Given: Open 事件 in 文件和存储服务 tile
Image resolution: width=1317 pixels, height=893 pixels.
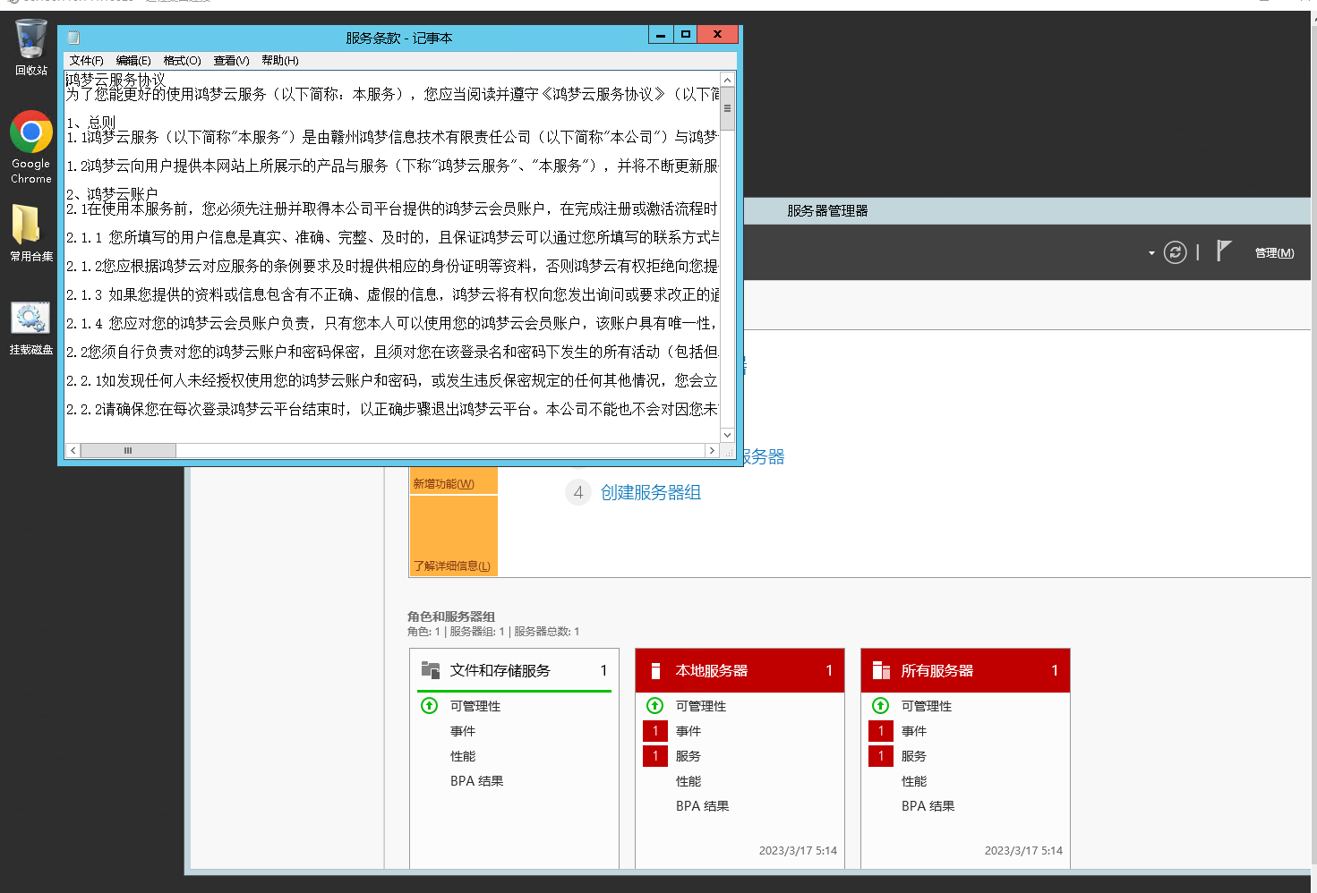Looking at the screenshot, I should click(x=463, y=731).
